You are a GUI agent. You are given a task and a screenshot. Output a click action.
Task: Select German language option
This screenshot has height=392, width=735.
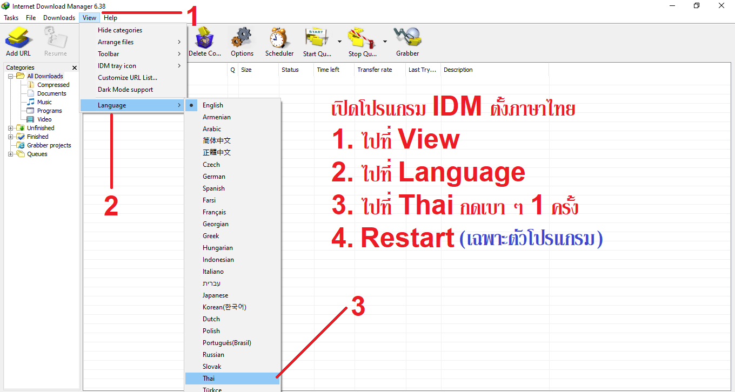(x=233, y=177)
